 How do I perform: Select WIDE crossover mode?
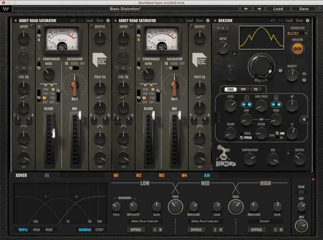49,230
